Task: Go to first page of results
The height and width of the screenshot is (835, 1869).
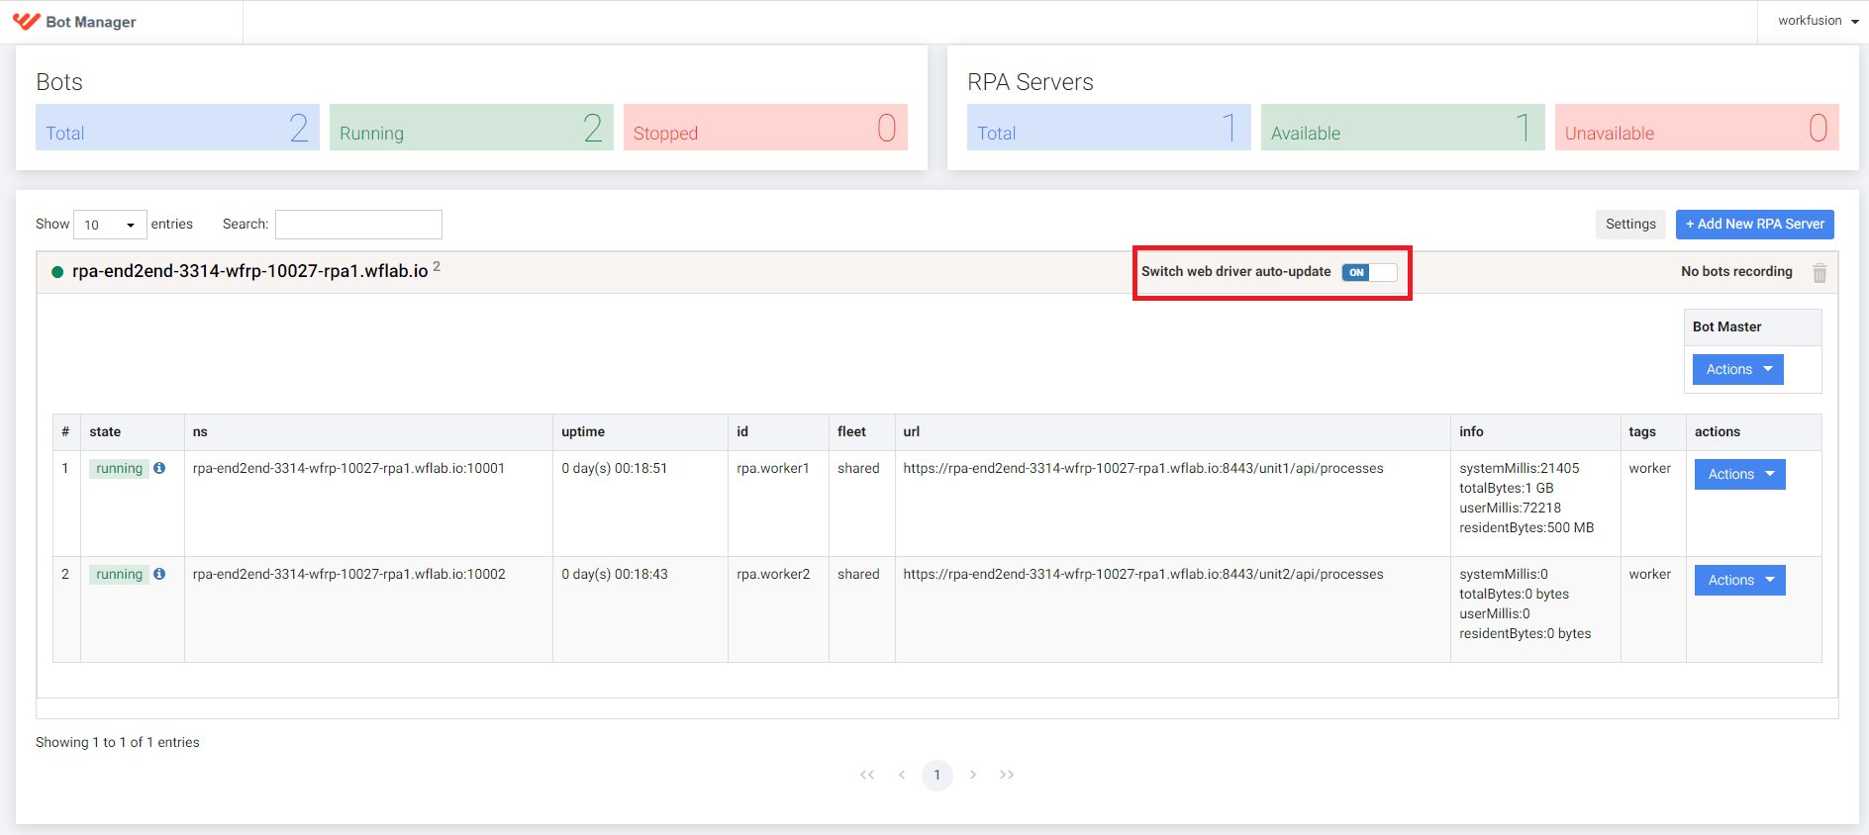Action: [867, 775]
